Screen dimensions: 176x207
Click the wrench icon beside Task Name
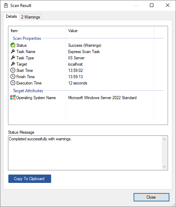[x=13, y=51]
